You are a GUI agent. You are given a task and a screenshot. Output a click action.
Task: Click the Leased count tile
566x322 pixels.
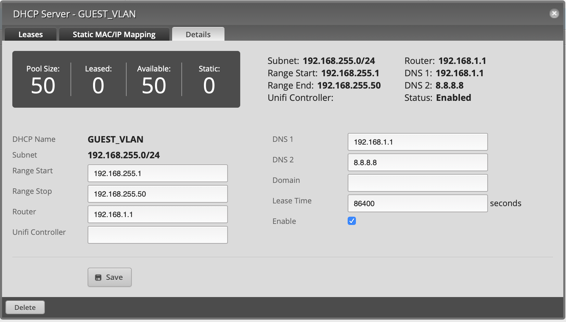pyautogui.click(x=98, y=80)
